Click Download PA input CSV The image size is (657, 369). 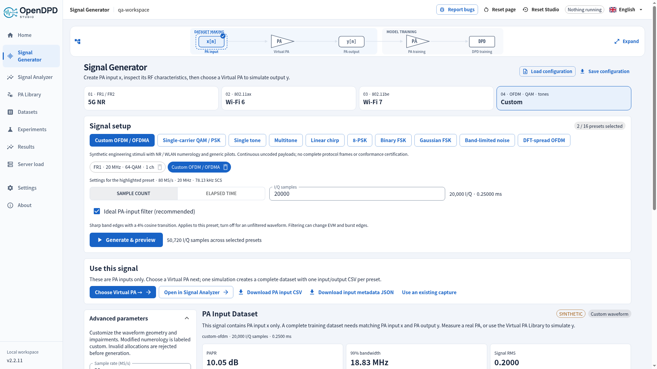(x=270, y=292)
